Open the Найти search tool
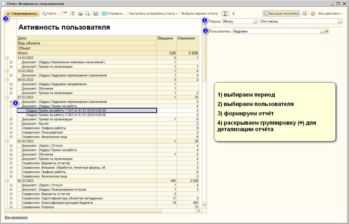349x224 pixels. 50,14
